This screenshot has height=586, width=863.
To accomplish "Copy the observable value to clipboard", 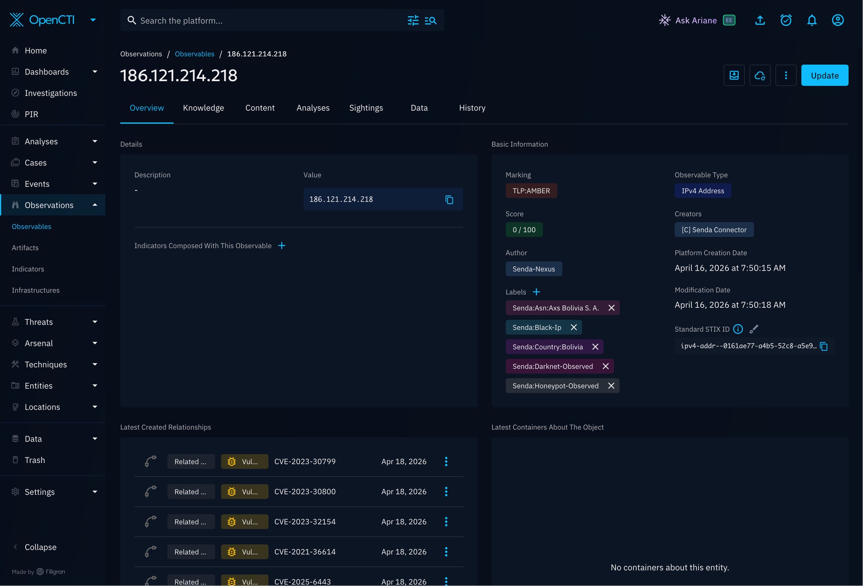I will 449,200.
